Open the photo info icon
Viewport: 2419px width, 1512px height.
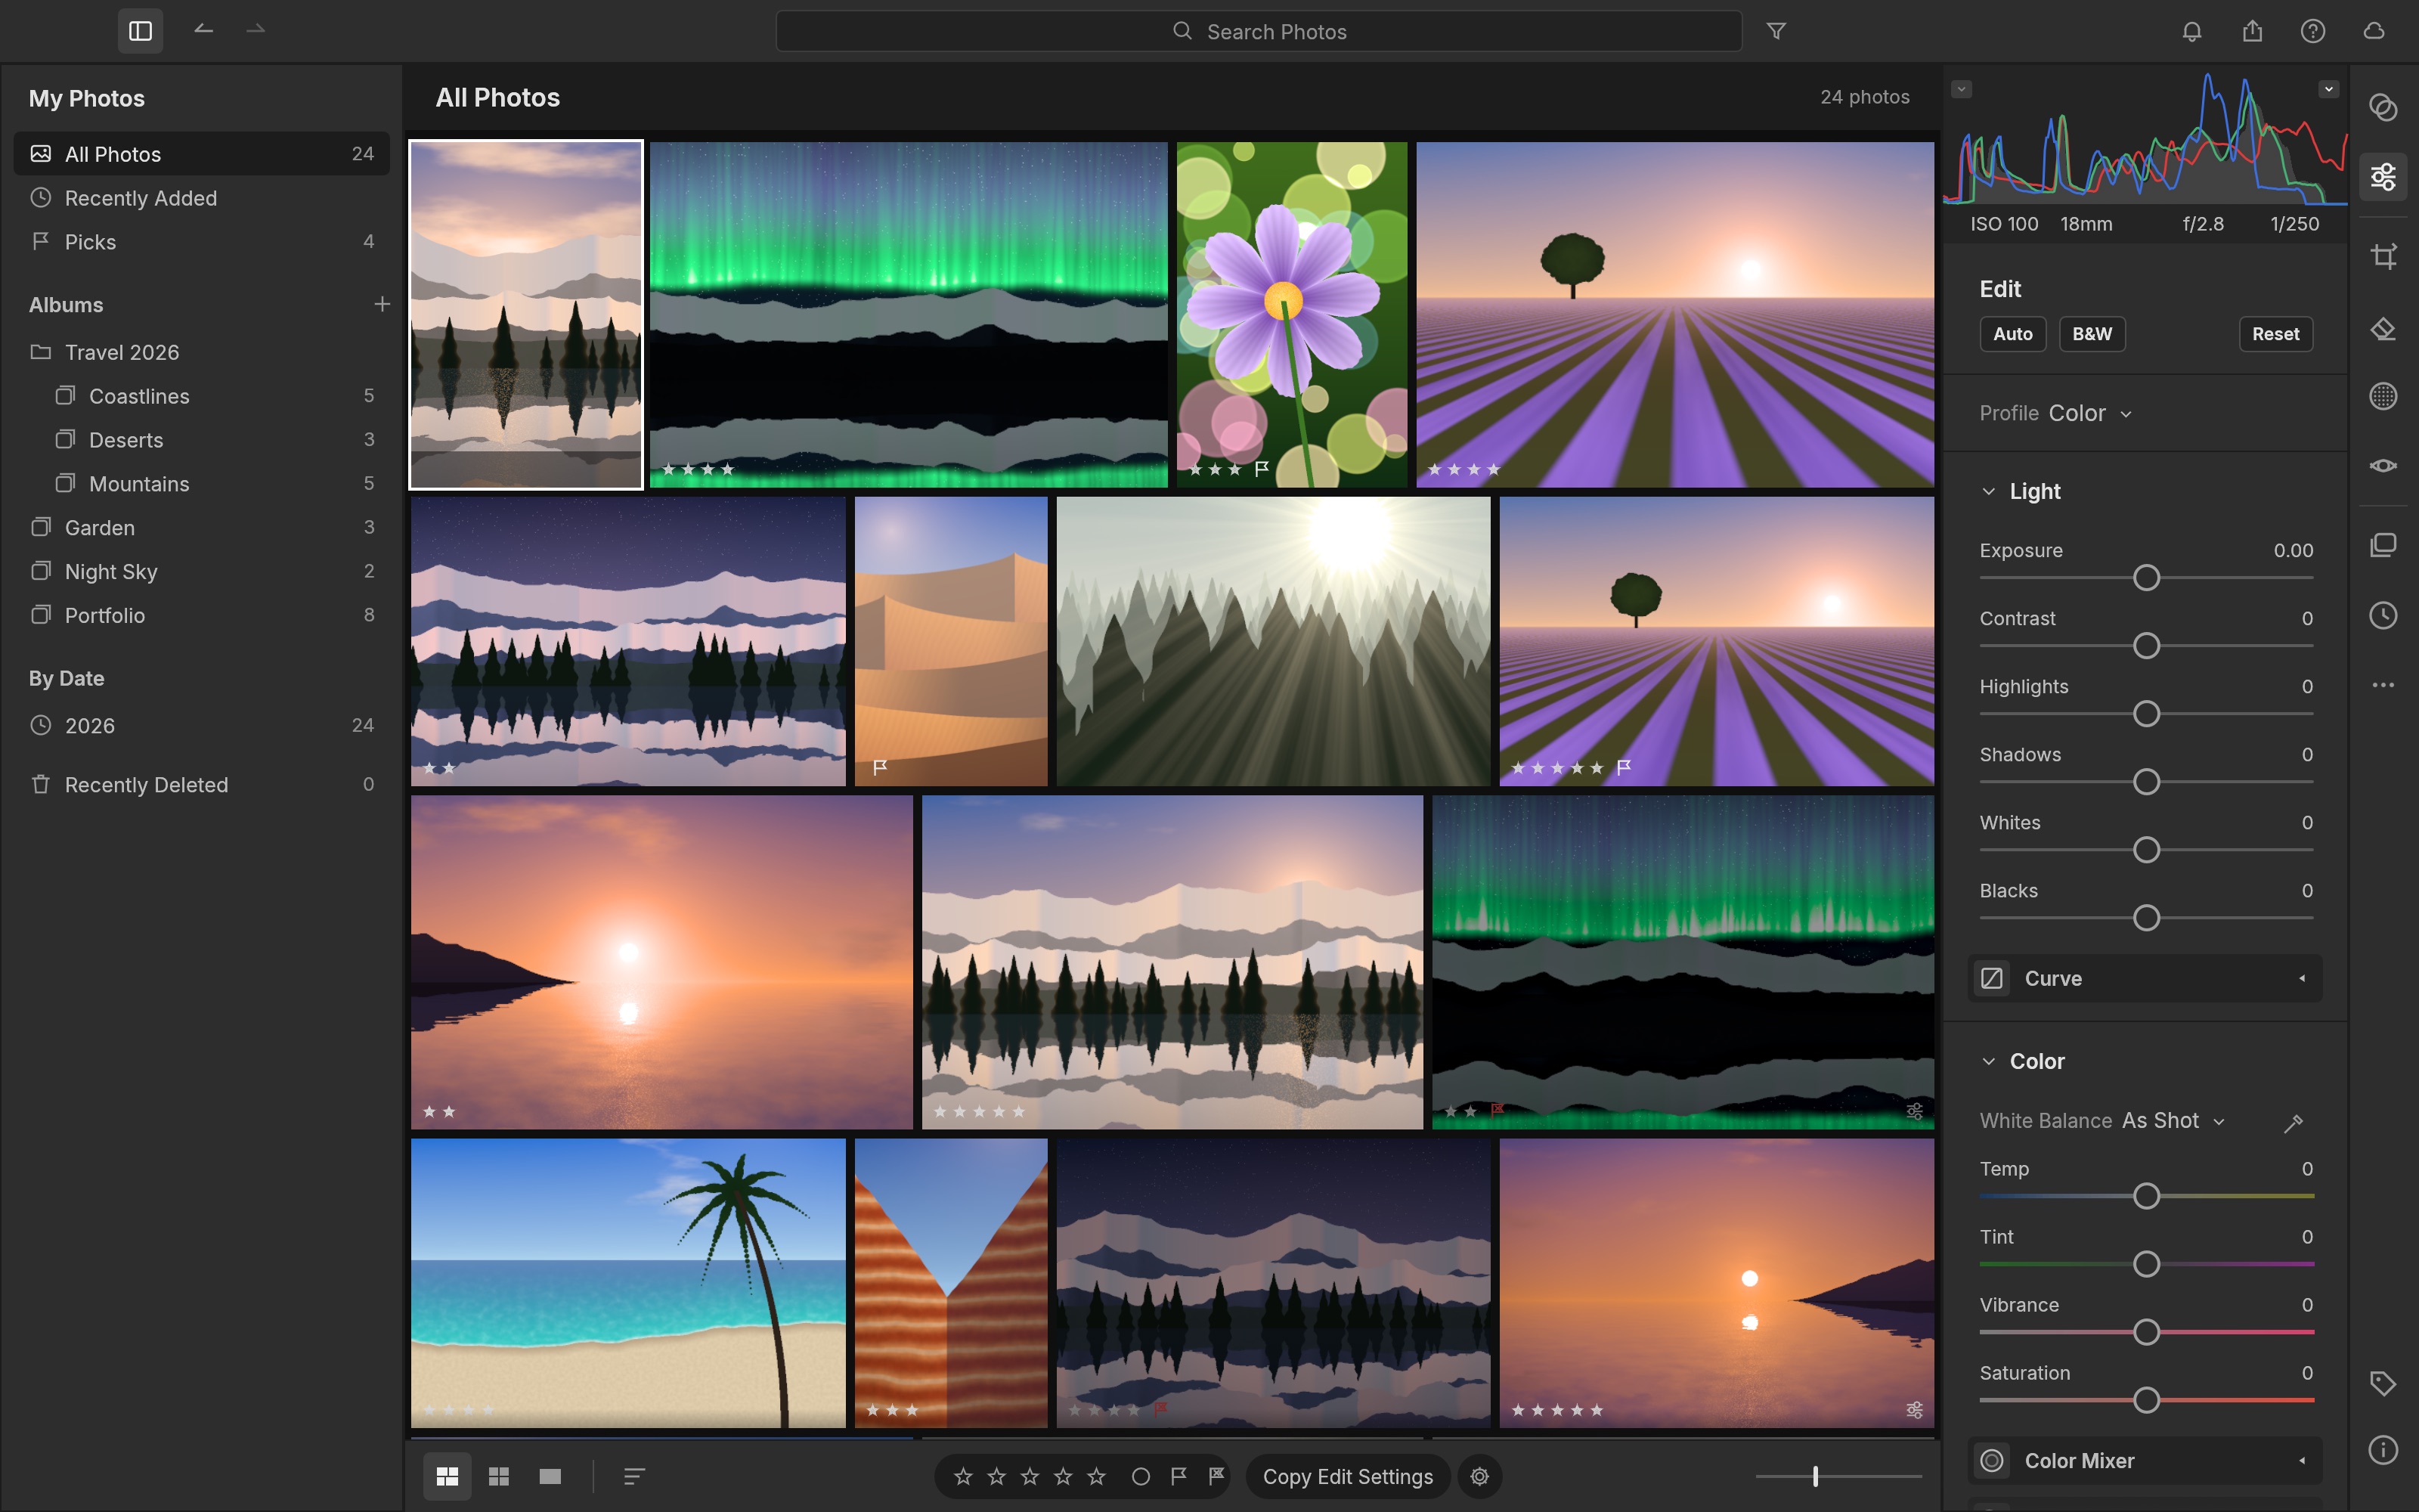[x=2383, y=1450]
